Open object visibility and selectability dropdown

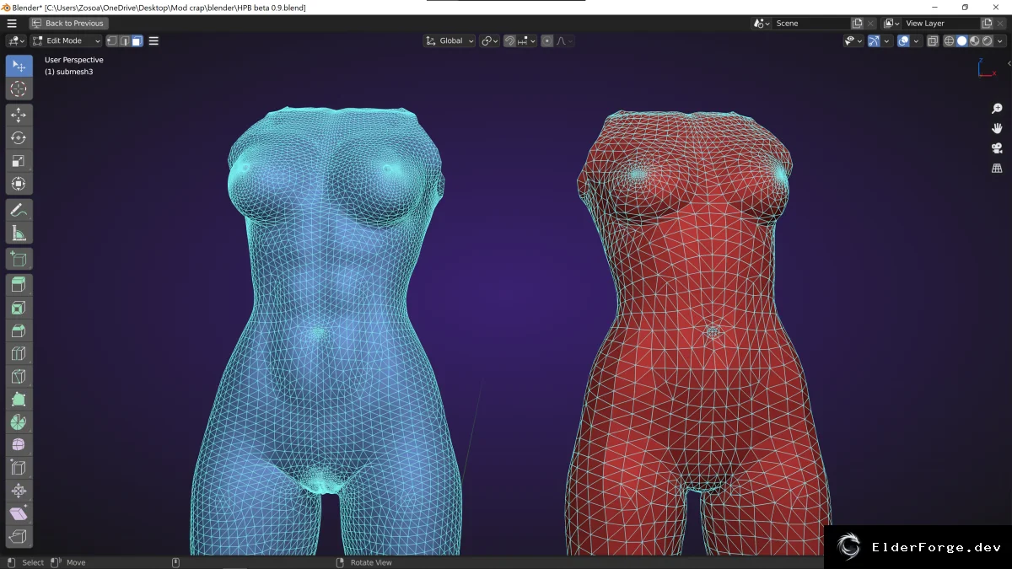coord(853,40)
